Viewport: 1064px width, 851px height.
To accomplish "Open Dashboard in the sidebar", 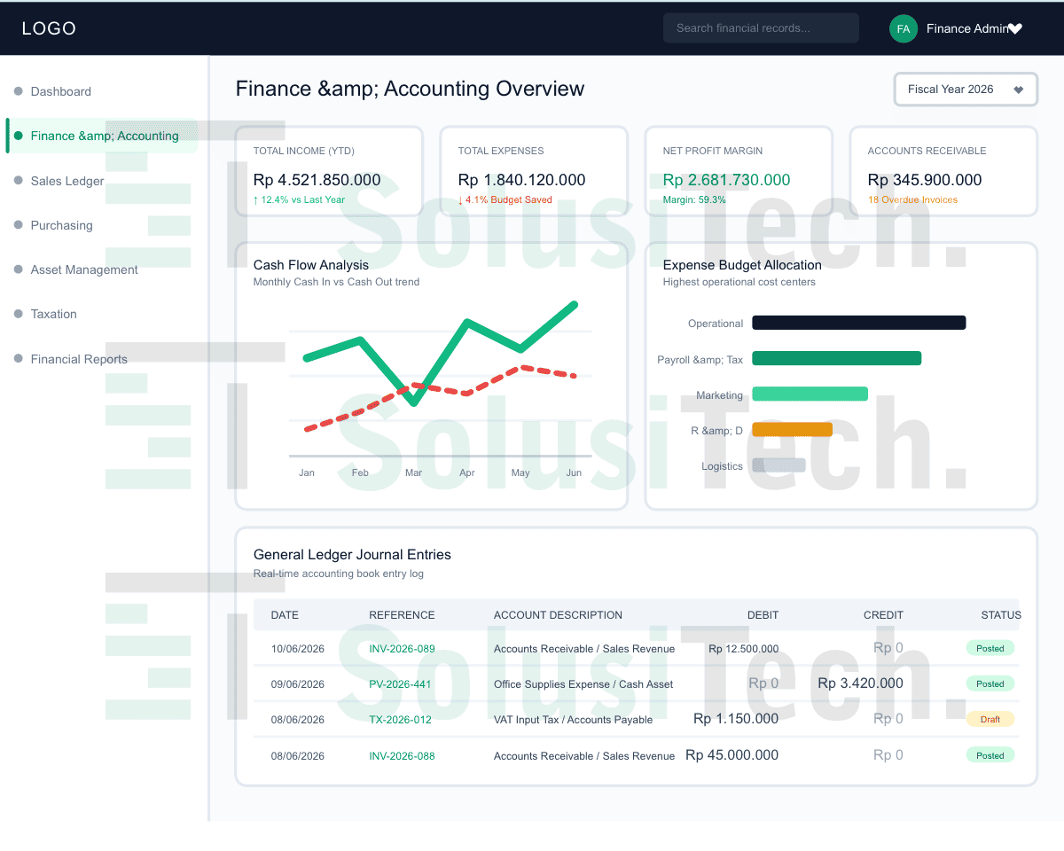I will [x=60, y=91].
